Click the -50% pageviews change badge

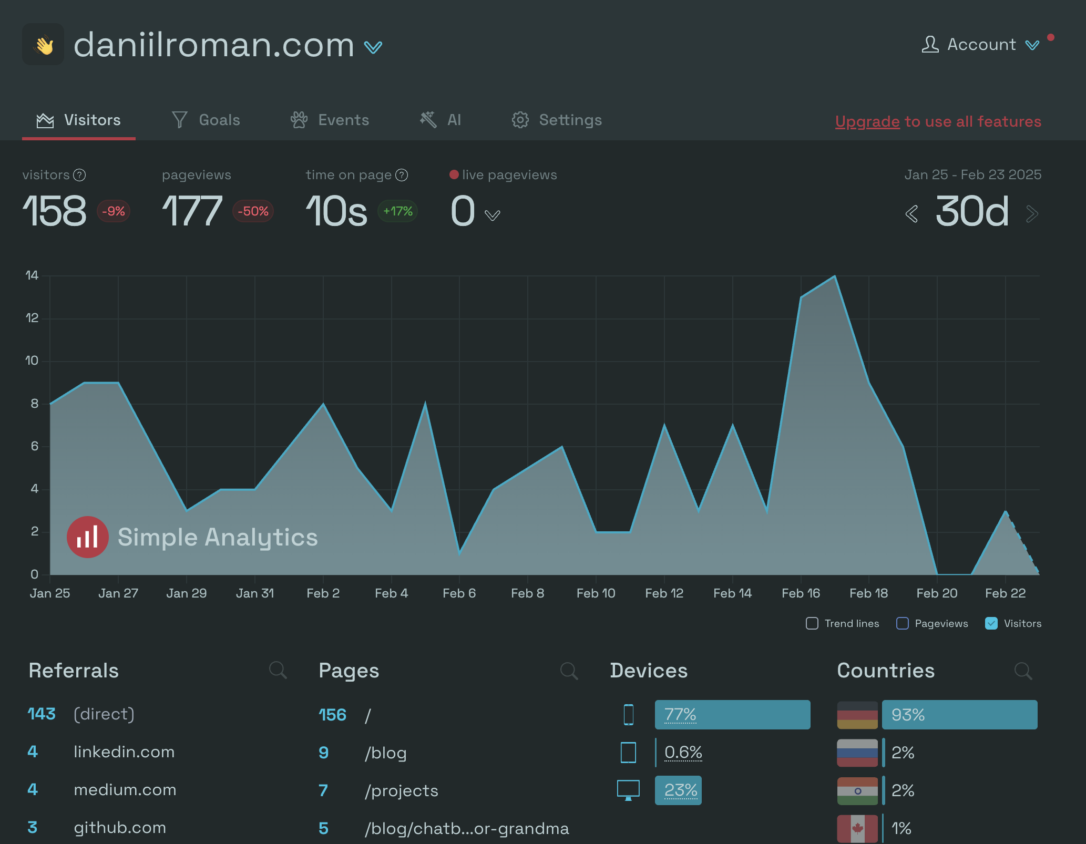click(253, 211)
